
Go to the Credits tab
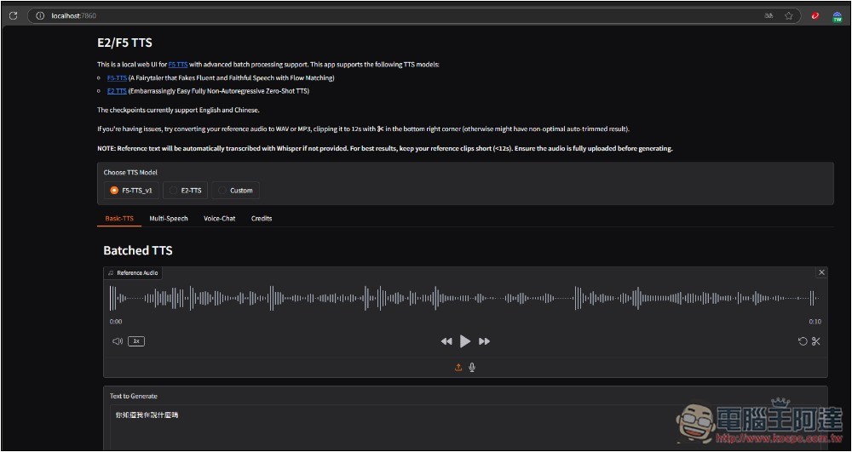coord(262,219)
